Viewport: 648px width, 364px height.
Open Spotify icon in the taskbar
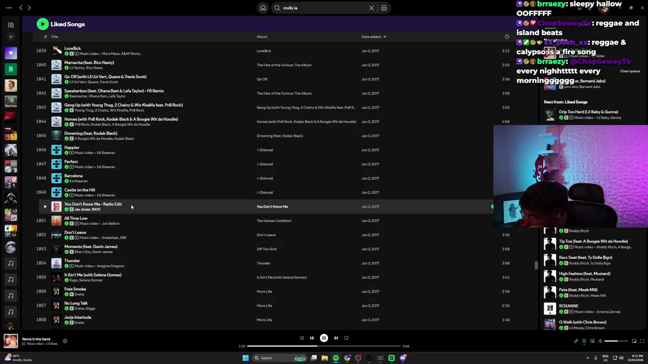pyautogui.click(x=336, y=358)
